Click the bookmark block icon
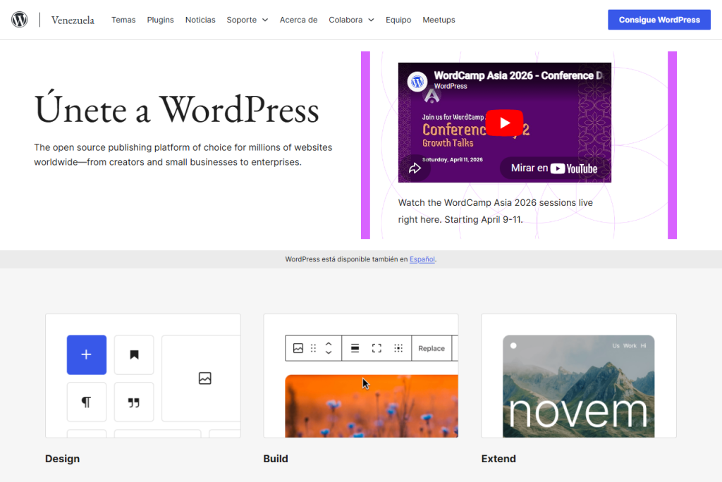The height and width of the screenshot is (482, 722). tap(134, 354)
